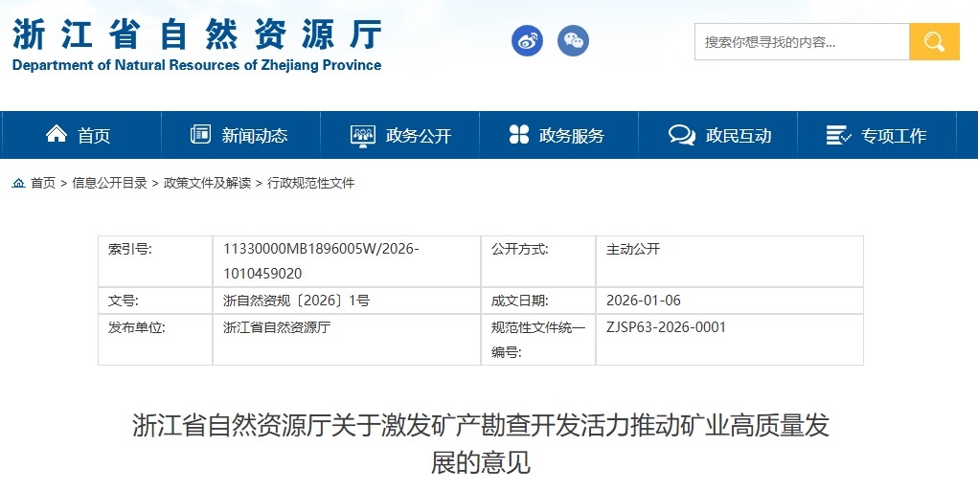Open the WeChat social icon

click(x=573, y=41)
